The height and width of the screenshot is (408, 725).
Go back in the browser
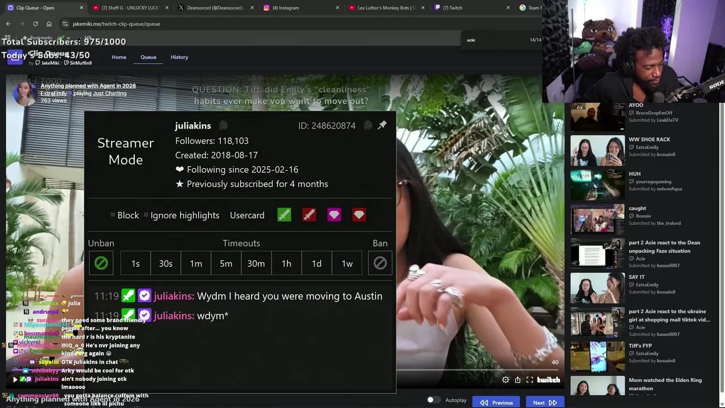coord(8,24)
